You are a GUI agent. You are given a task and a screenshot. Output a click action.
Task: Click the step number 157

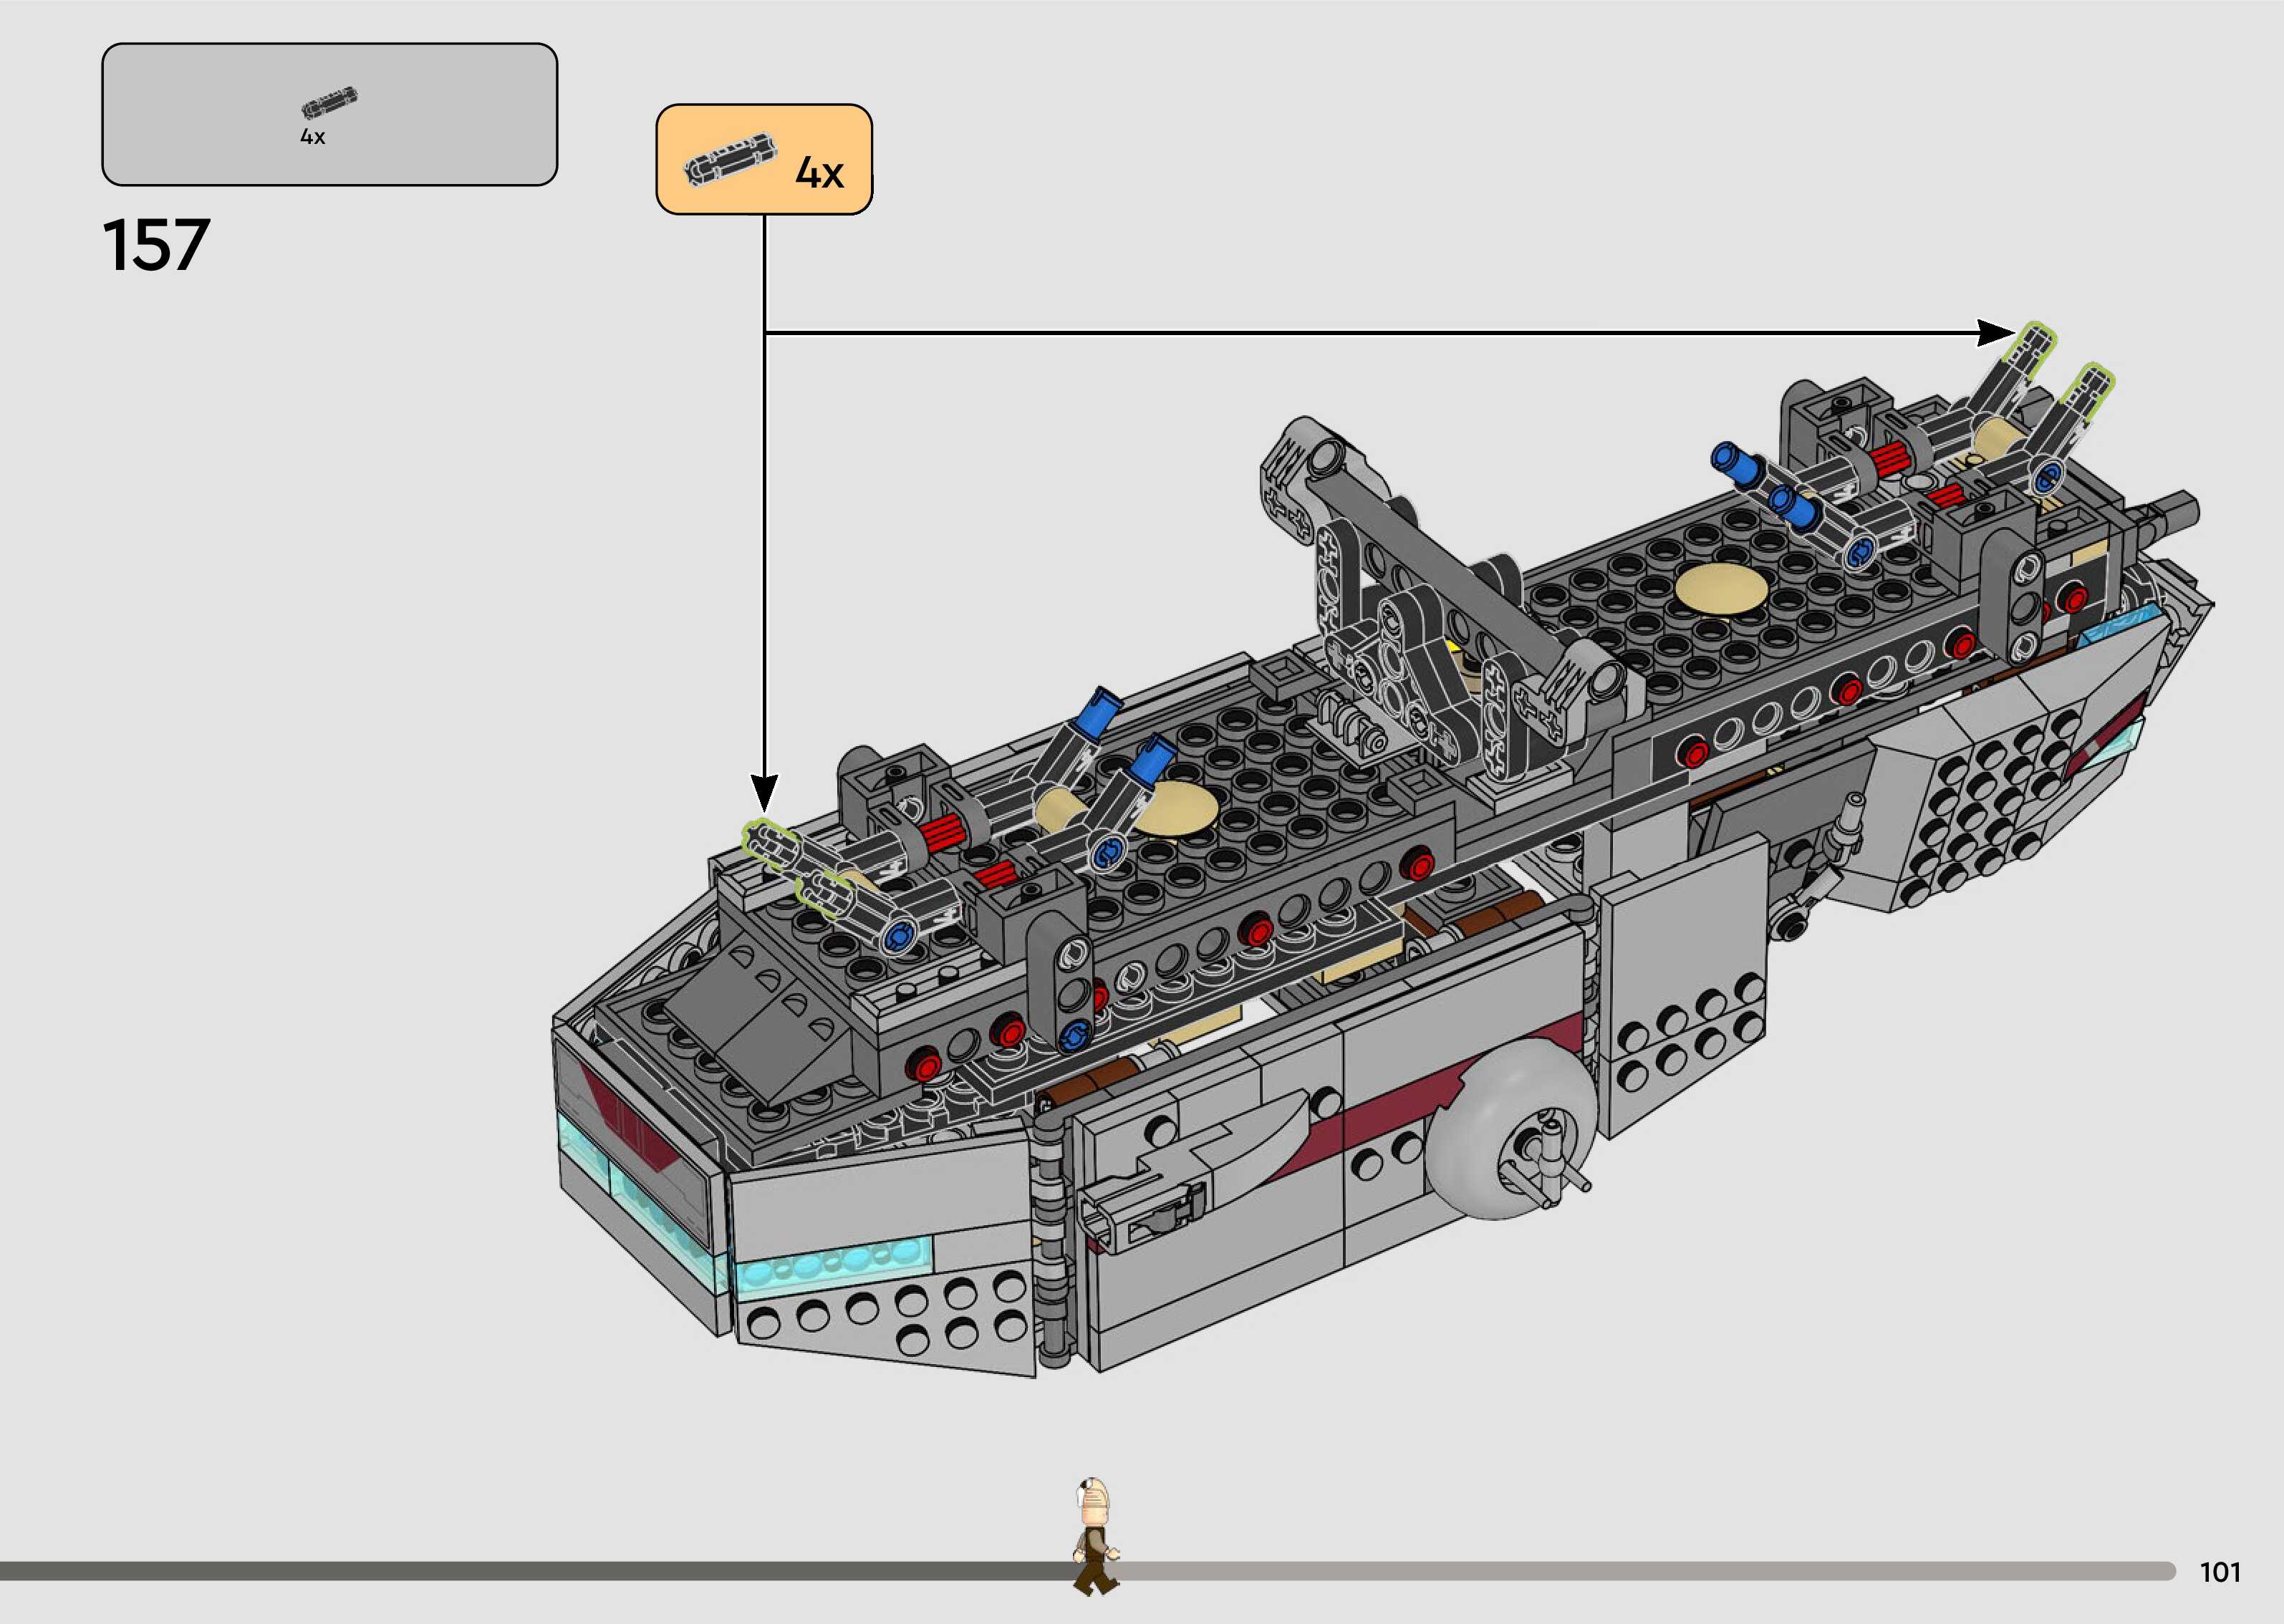tap(156, 246)
